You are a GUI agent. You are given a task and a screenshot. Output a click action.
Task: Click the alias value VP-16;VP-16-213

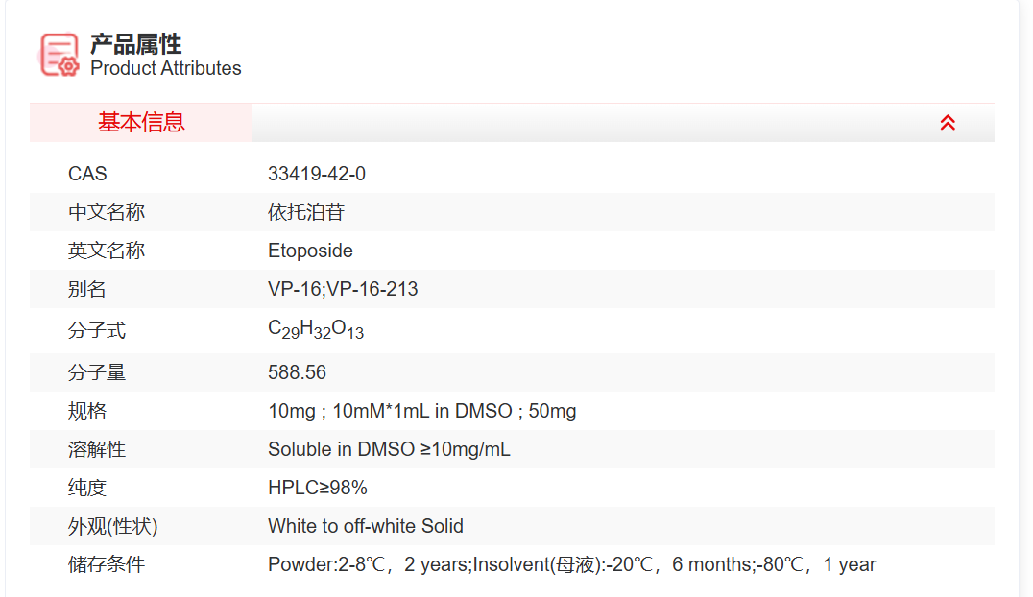tap(343, 289)
